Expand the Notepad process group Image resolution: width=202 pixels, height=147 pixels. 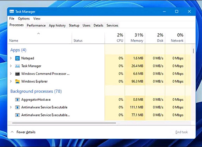11,58
